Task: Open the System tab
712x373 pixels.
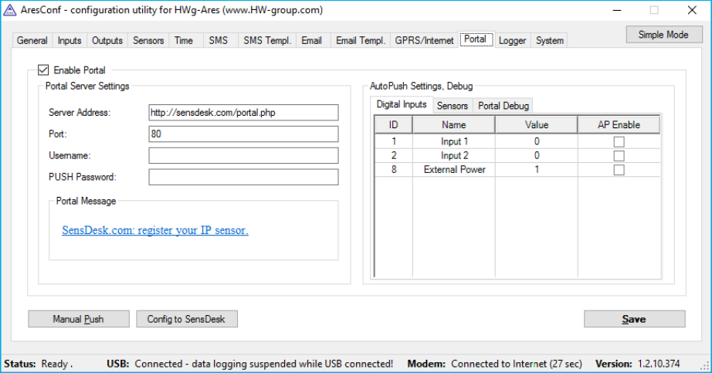Action: point(549,41)
